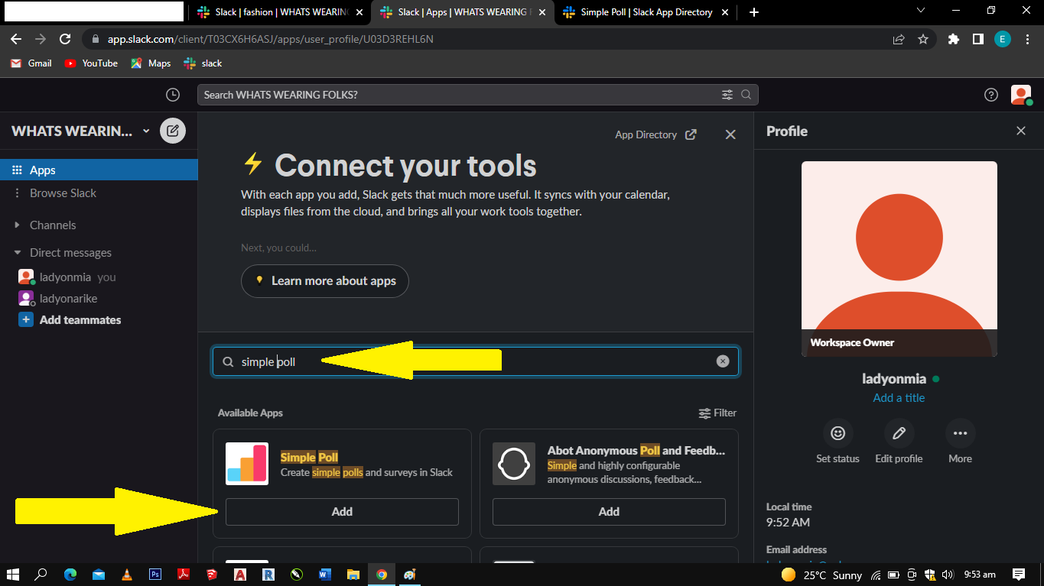Open the Windows Start menu
This screenshot has width=1044, height=586.
(x=13, y=575)
